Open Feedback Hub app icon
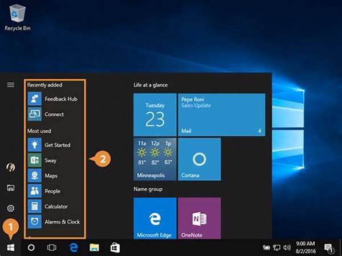This screenshot has height=256, width=342. point(34,99)
